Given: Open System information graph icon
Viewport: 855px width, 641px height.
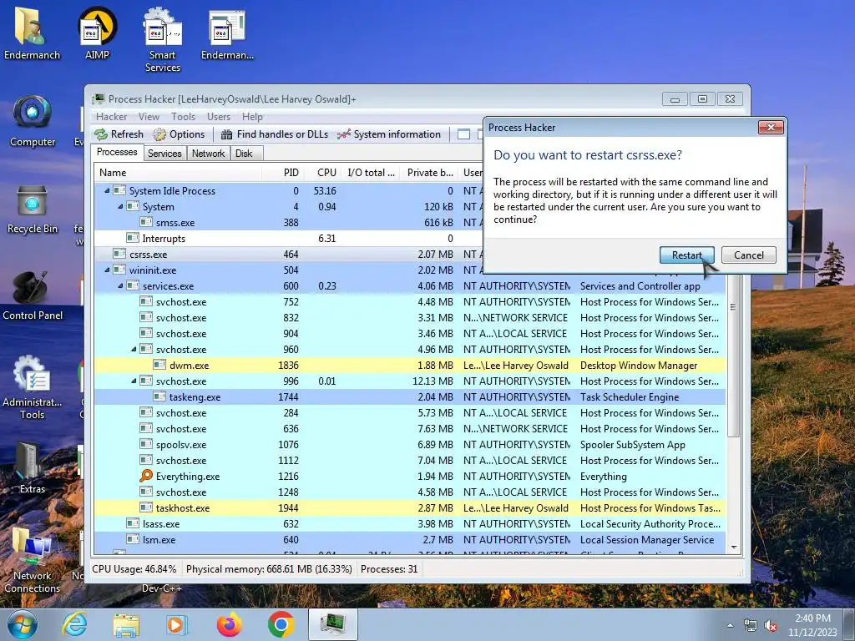Looking at the screenshot, I should (x=343, y=134).
